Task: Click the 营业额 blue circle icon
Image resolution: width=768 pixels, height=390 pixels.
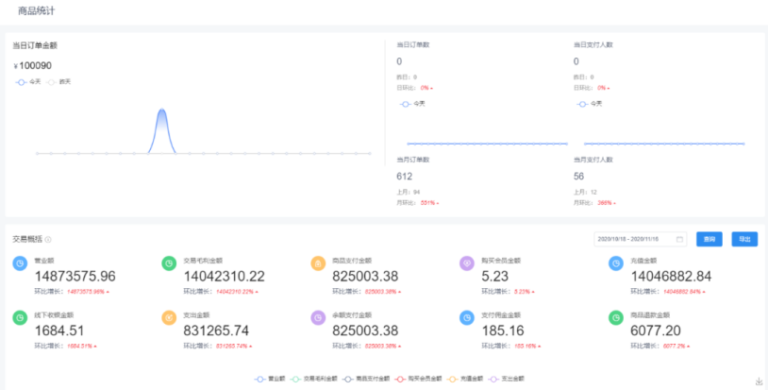Action: click(x=19, y=264)
